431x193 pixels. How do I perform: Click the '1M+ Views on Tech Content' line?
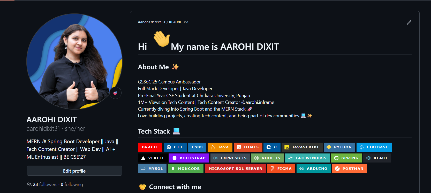[206, 102]
